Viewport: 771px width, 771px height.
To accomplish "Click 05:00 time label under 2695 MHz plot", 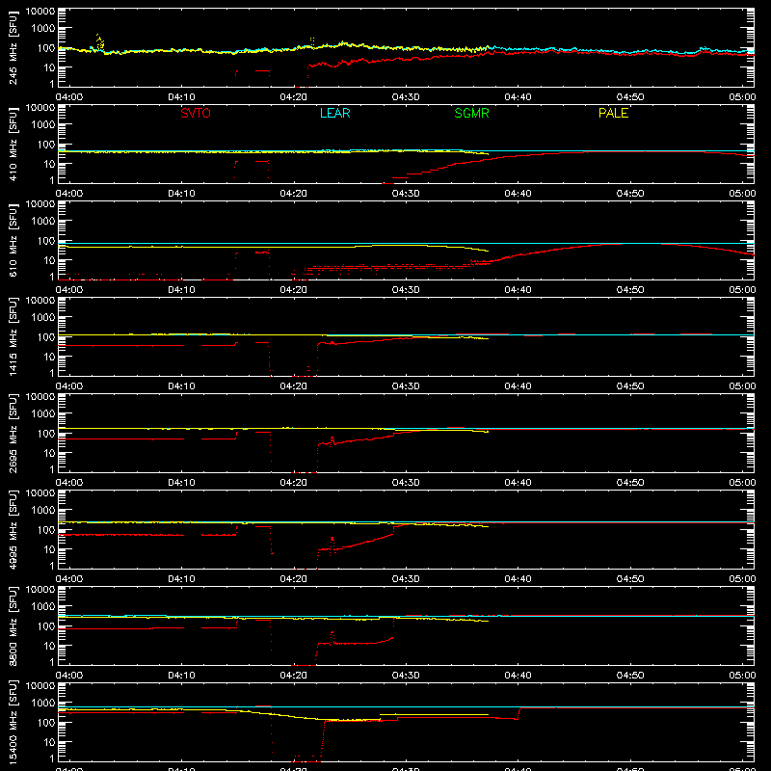I will pyautogui.click(x=742, y=483).
